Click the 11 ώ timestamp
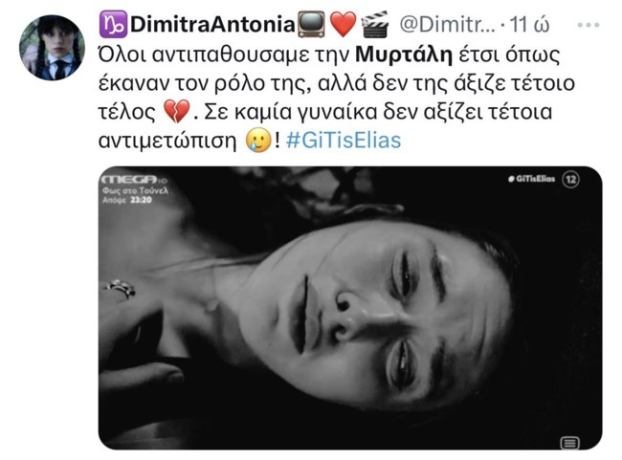Viewport: 622px width, 460px height. [529, 25]
